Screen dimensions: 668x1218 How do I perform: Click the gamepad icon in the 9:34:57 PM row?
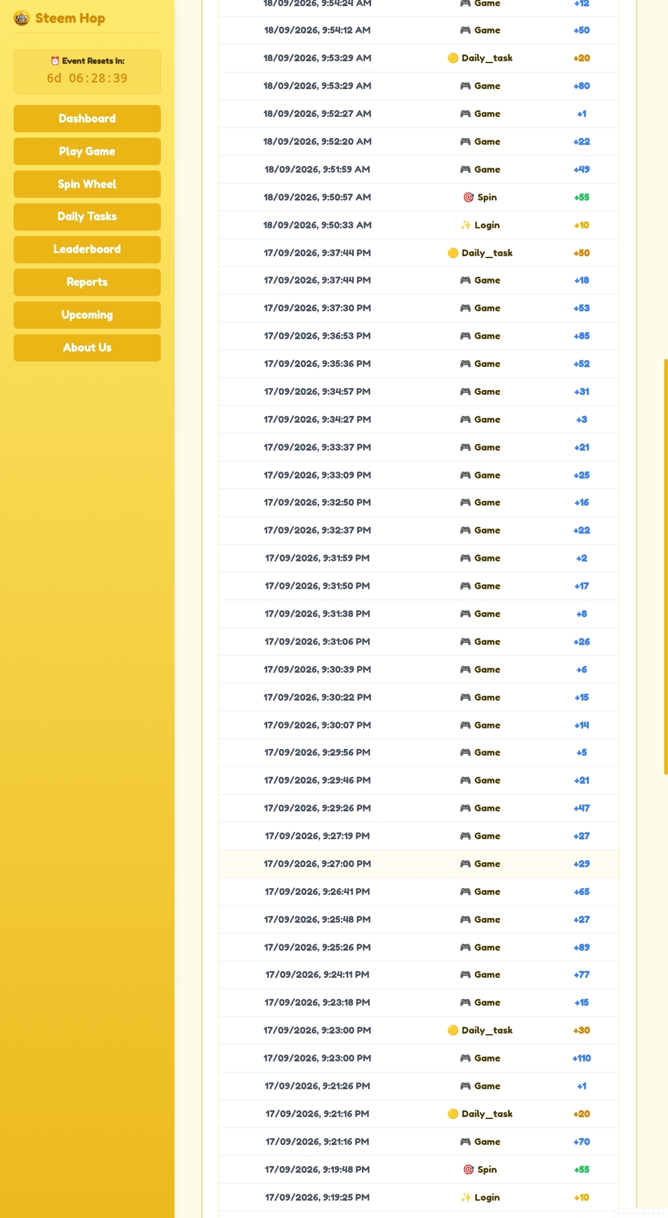(x=465, y=391)
